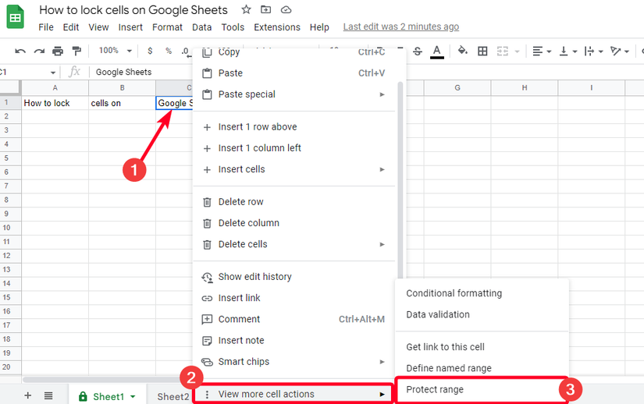Open the text color picker
This screenshot has height=404, width=644.
(x=437, y=51)
